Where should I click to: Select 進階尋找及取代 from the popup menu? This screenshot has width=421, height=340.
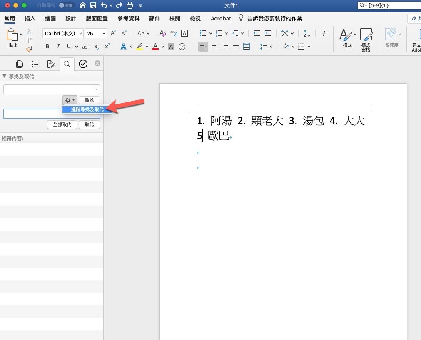tap(87, 109)
